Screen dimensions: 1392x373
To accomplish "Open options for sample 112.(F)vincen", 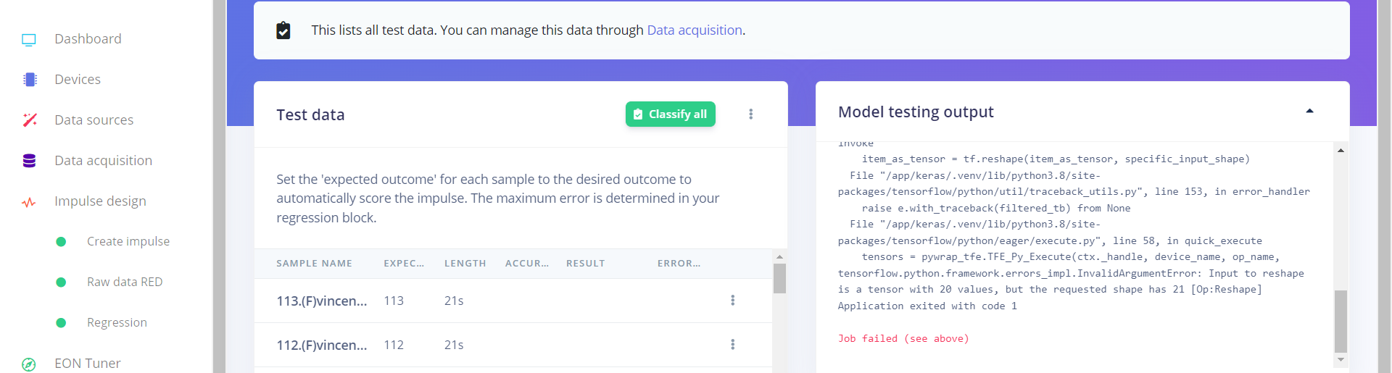I will [x=733, y=345].
